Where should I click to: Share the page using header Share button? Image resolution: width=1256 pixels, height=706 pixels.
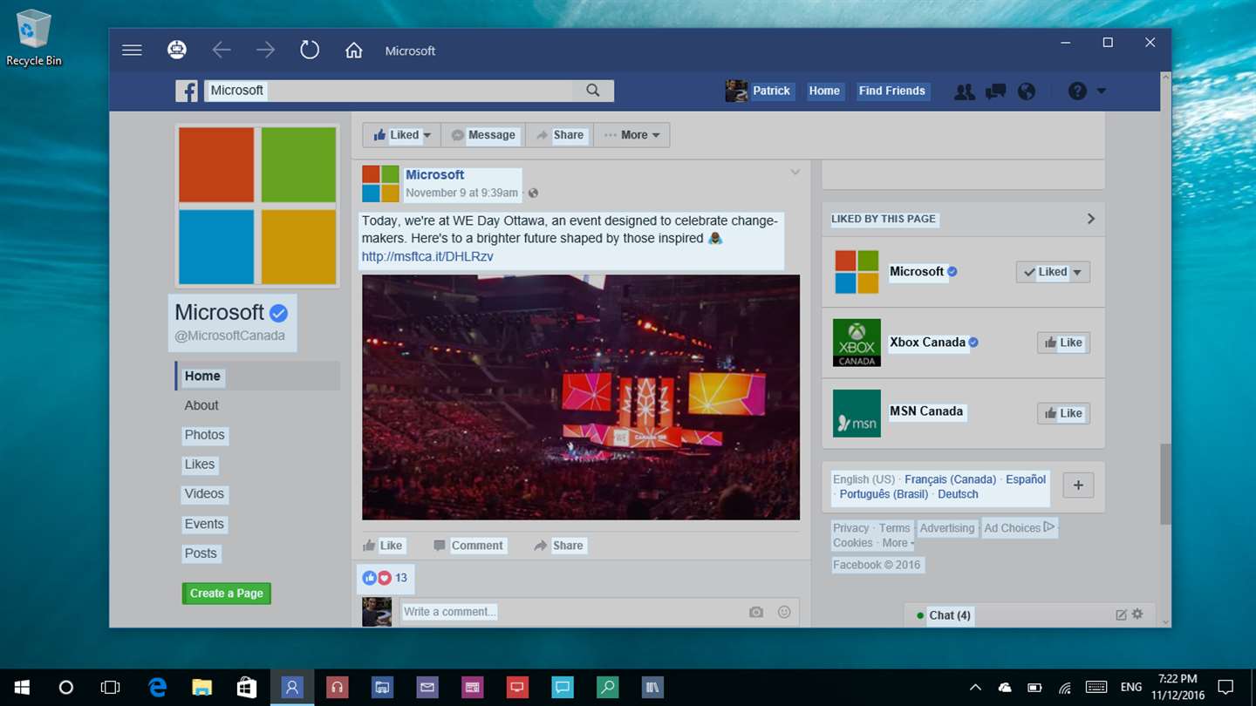559,135
